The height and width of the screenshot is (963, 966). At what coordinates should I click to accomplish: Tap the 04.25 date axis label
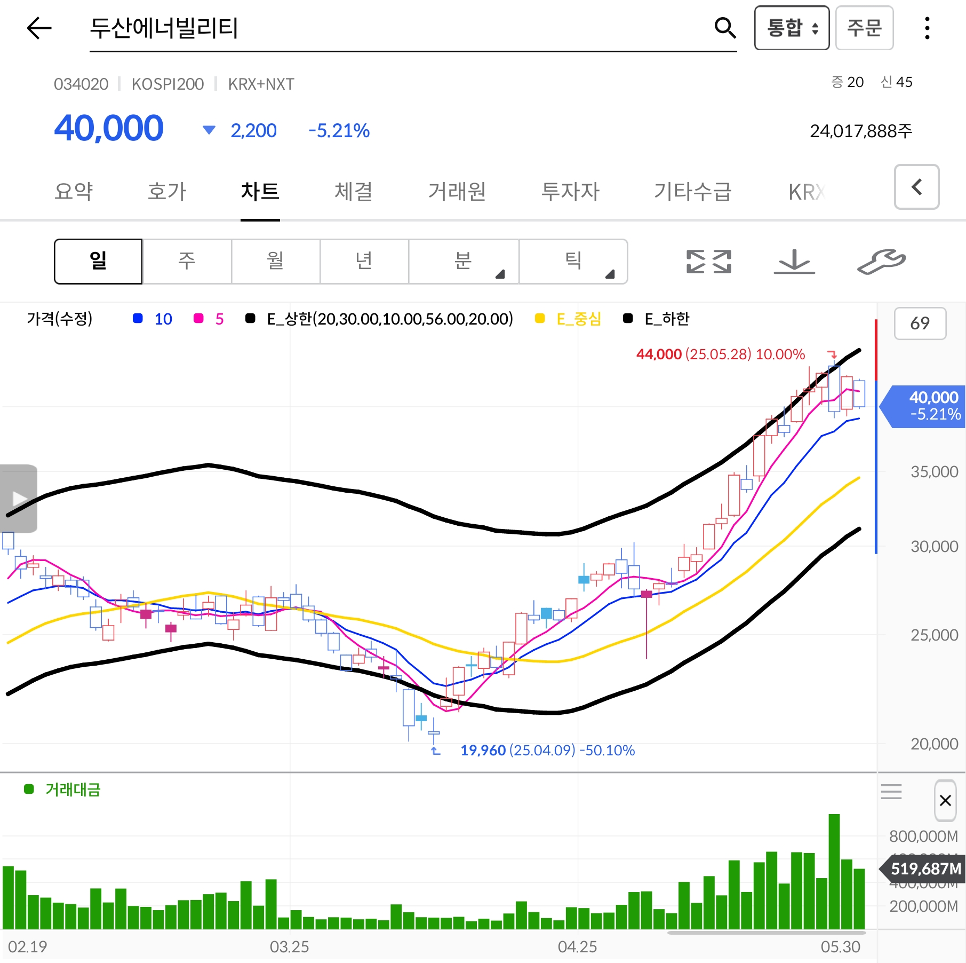(x=577, y=946)
